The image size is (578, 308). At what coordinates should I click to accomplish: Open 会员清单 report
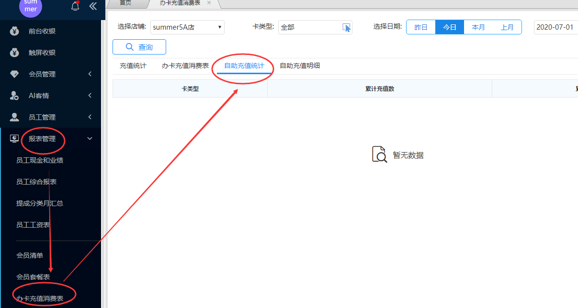click(x=30, y=255)
